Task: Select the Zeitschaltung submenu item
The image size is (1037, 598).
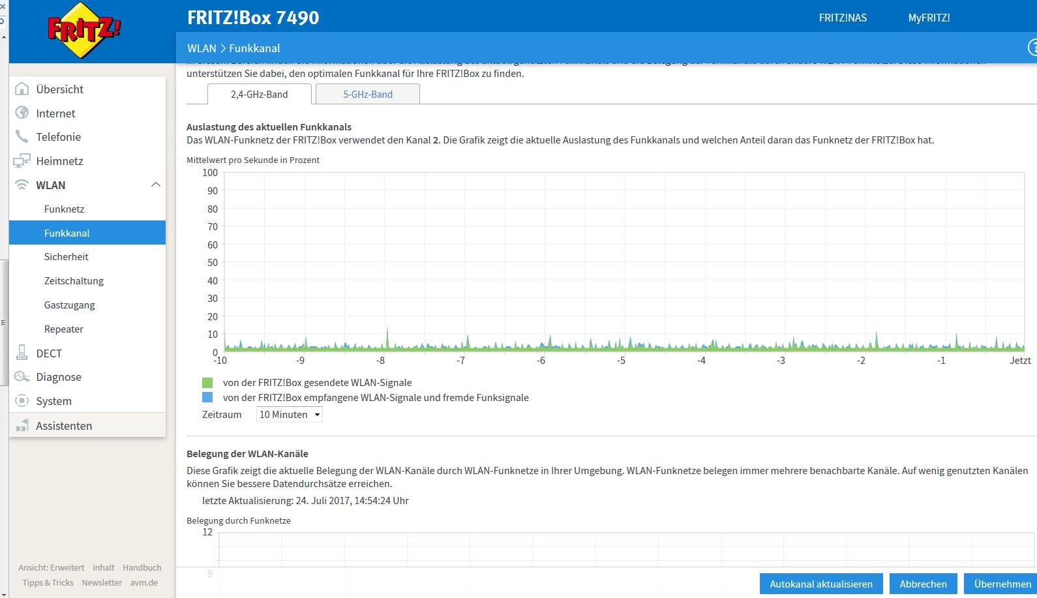Action: [x=87, y=280]
